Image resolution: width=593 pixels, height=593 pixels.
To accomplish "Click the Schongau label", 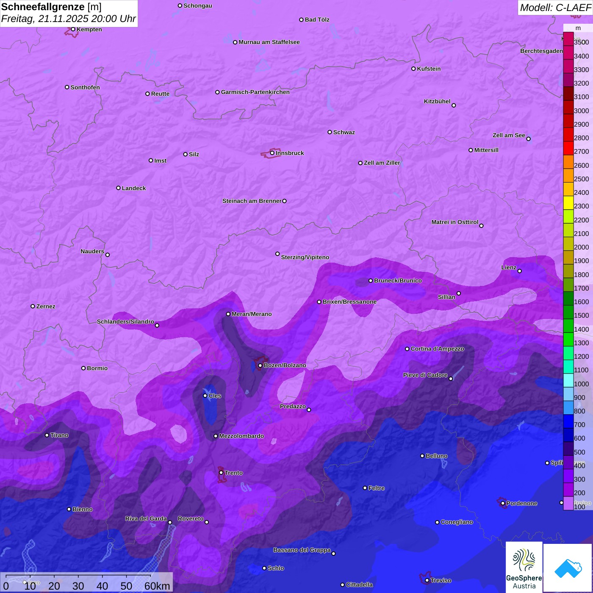I will [x=197, y=6].
